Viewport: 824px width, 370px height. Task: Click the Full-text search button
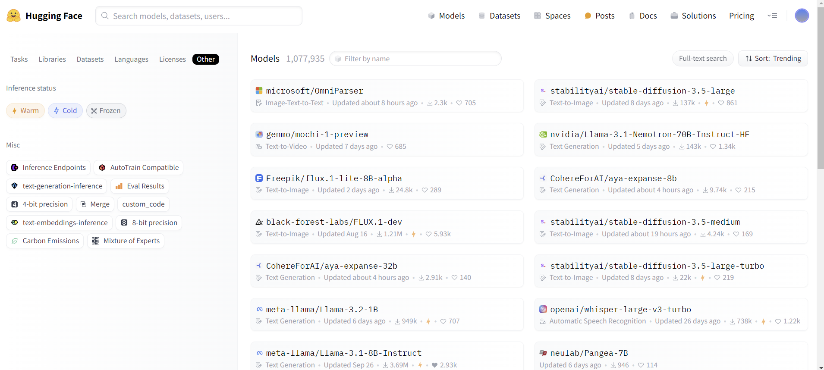[x=703, y=59]
